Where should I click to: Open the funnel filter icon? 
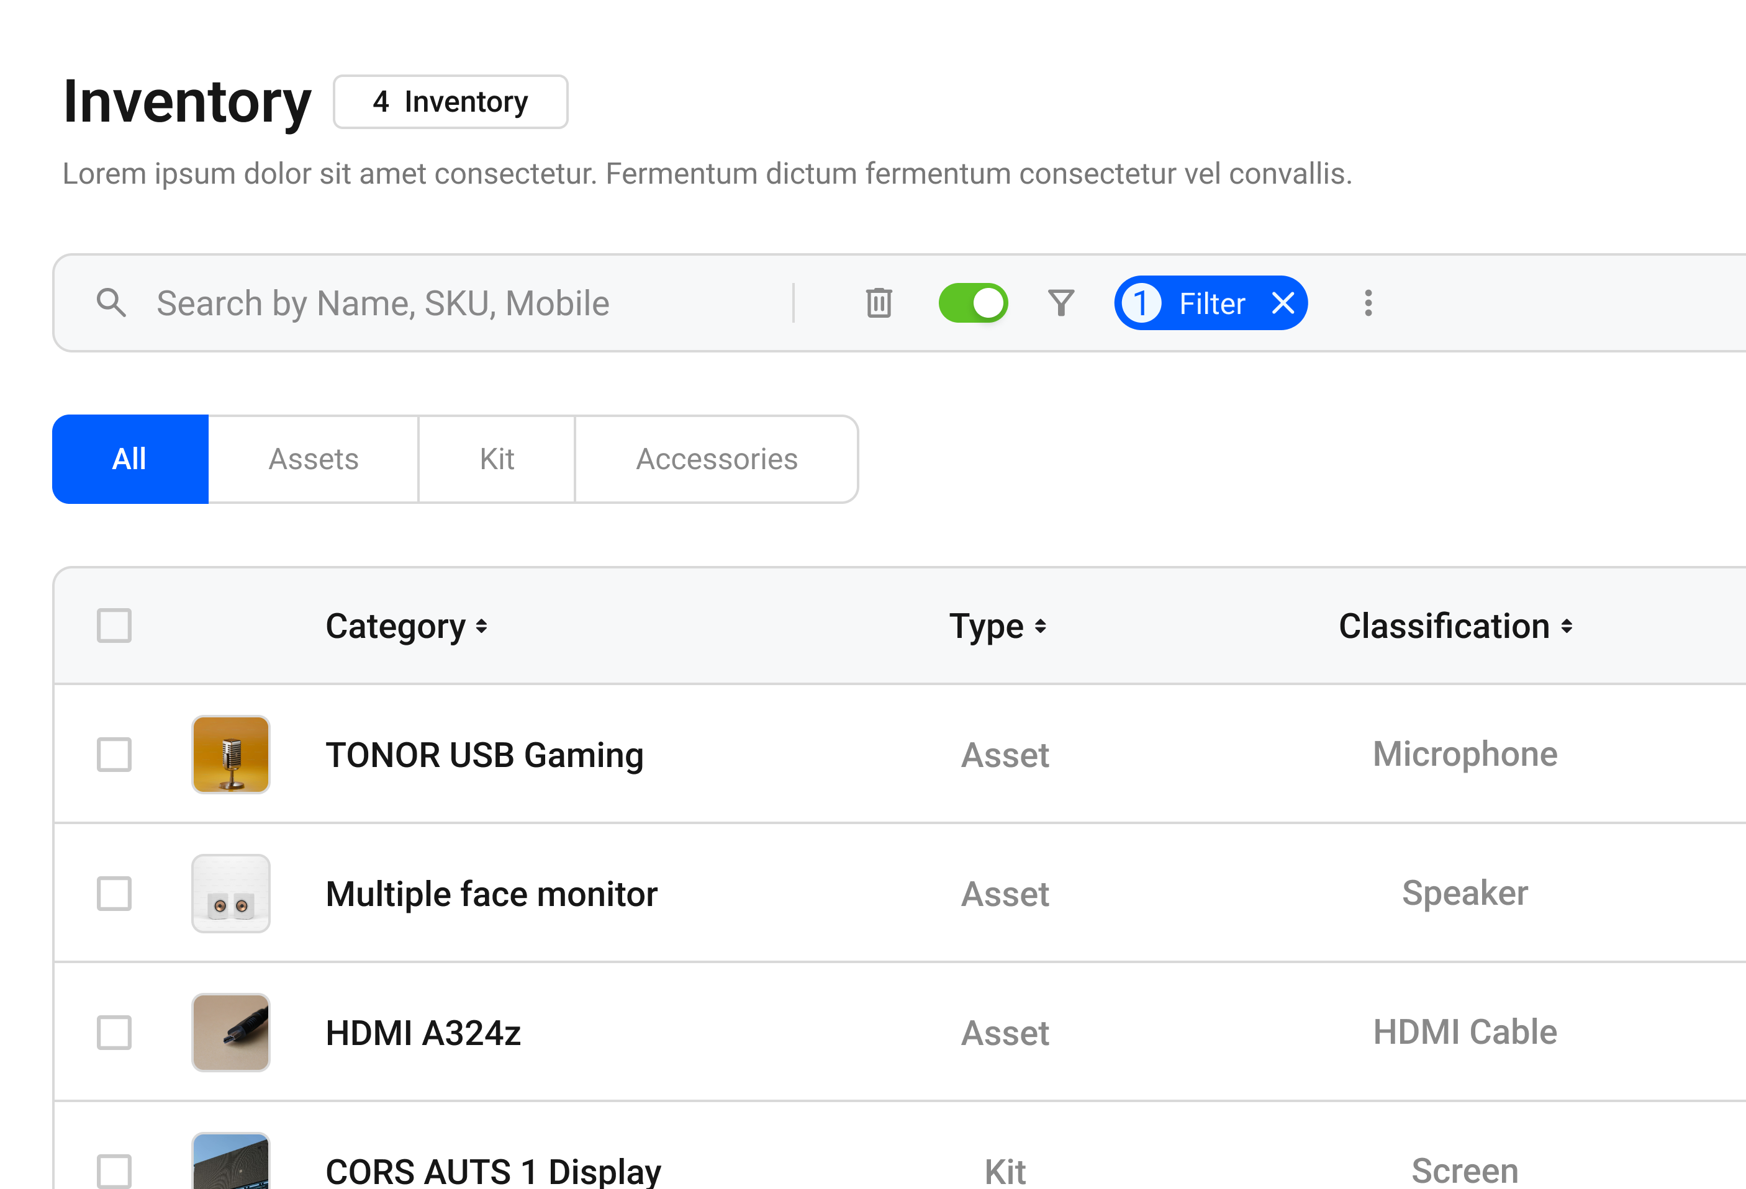[1061, 303]
